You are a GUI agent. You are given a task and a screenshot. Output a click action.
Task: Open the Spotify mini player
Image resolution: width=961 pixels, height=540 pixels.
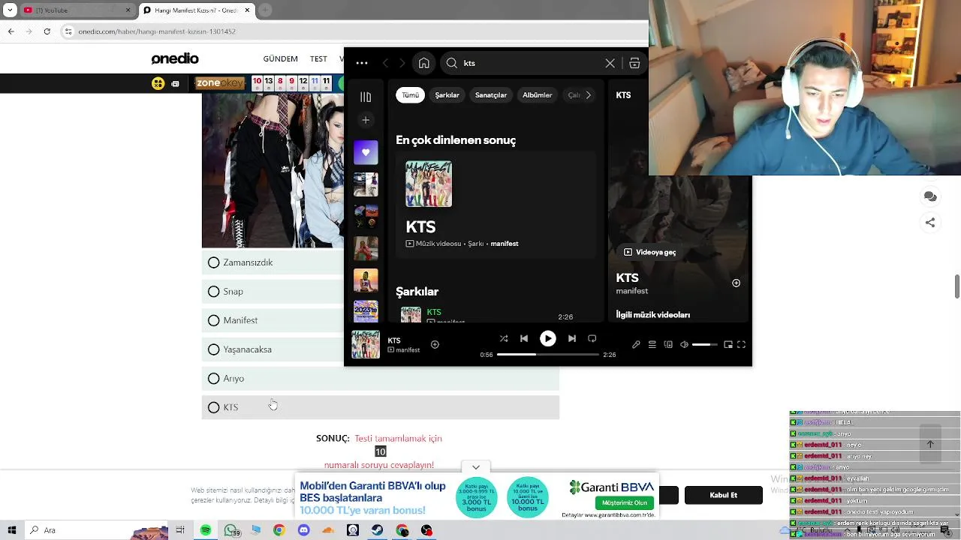click(x=728, y=345)
